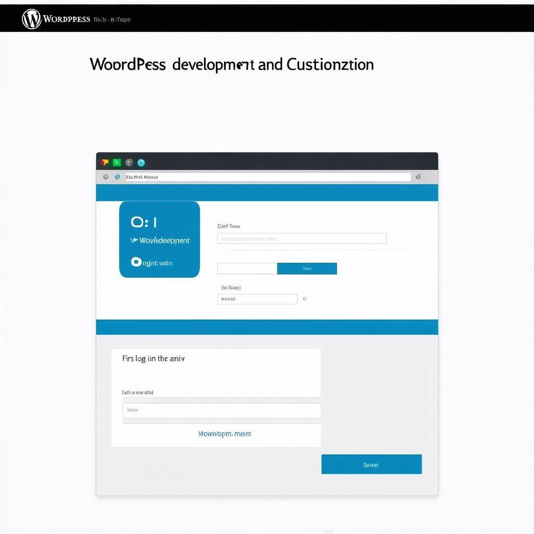Click the green icon in browser title bar
Viewport: 534px width, 534px height.
tap(117, 163)
